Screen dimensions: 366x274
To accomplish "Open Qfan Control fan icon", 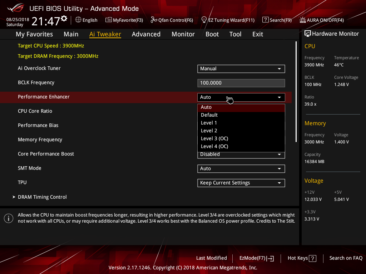I will tap(154, 20).
